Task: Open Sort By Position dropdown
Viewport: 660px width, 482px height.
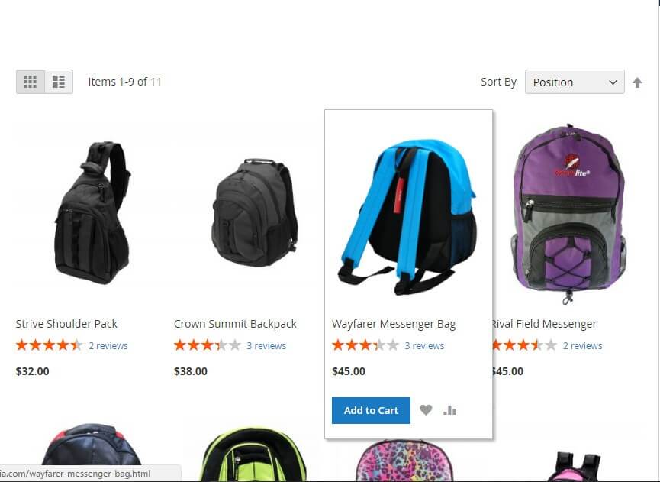Action: pyautogui.click(x=575, y=82)
